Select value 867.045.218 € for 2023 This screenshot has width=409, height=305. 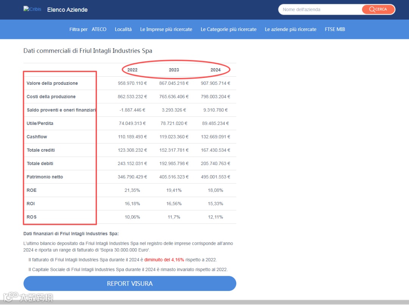[x=174, y=83]
